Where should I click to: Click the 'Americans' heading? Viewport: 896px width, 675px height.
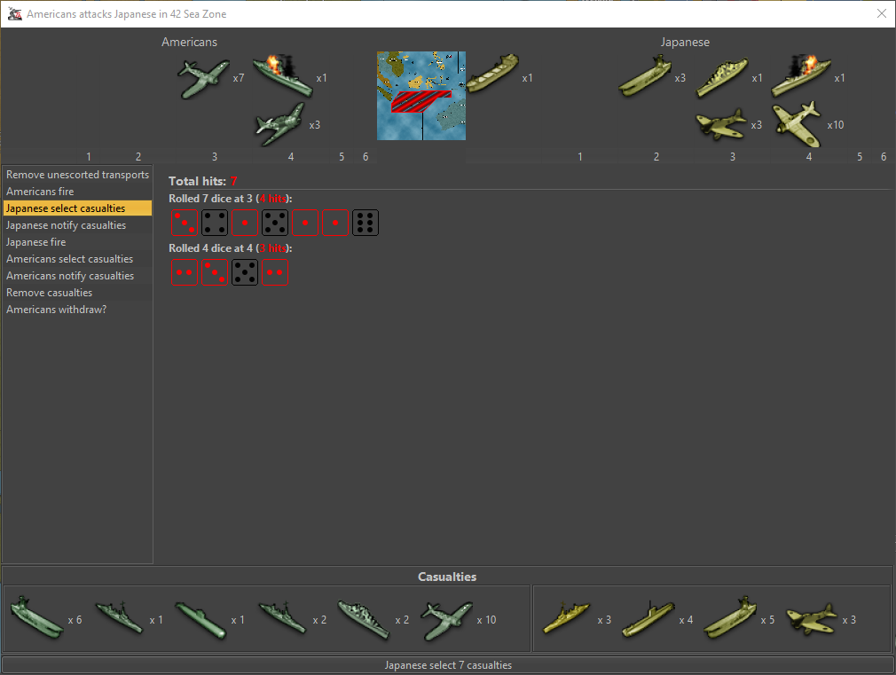(x=189, y=43)
